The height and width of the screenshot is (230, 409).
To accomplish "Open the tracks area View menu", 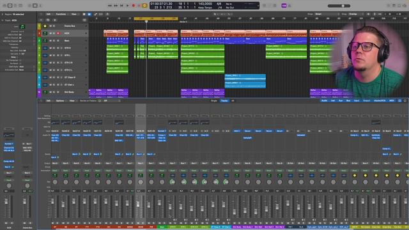I will point(74,14).
